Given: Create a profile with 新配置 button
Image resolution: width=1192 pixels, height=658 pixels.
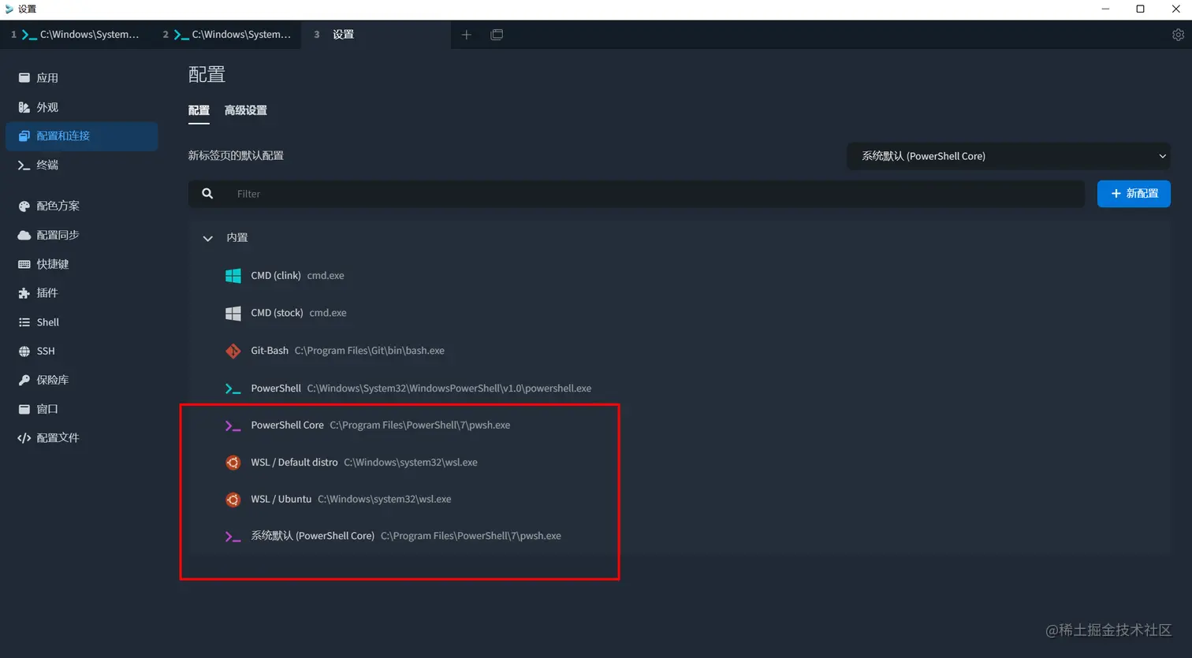Looking at the screenshot, I should (1134, 194).
